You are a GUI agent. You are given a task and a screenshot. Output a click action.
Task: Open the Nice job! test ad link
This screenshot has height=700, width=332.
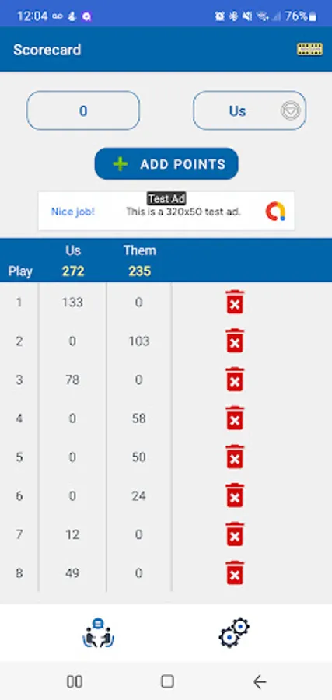coord(73,212)
